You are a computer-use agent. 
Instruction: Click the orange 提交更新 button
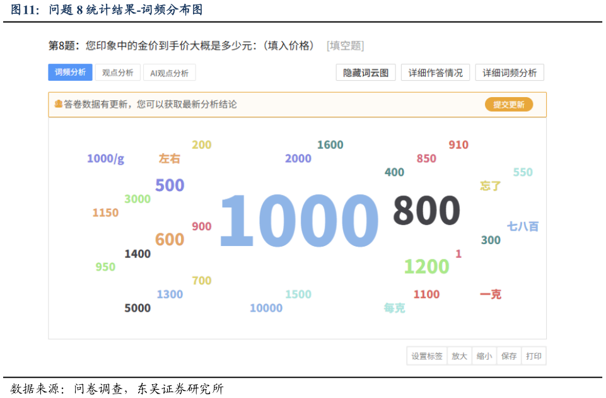509,104
